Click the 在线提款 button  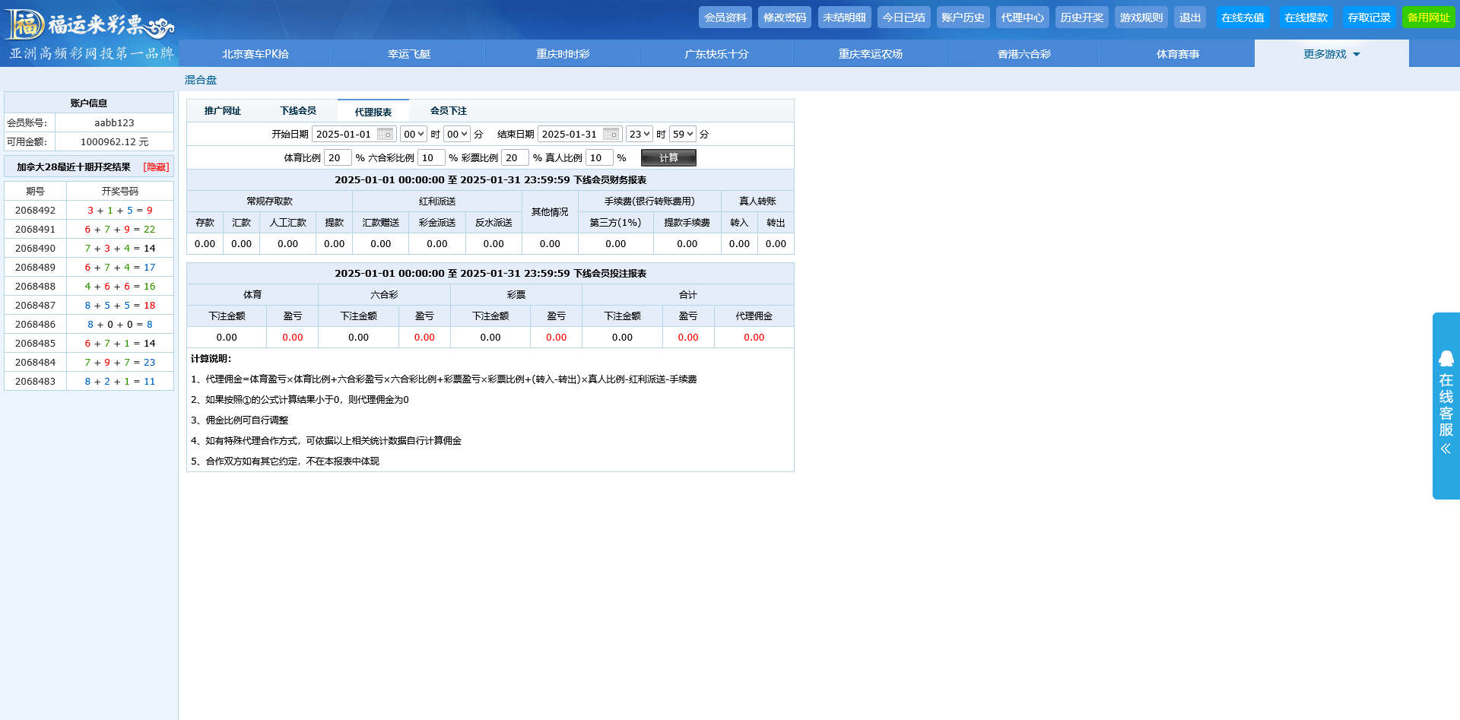(1306, 17)
